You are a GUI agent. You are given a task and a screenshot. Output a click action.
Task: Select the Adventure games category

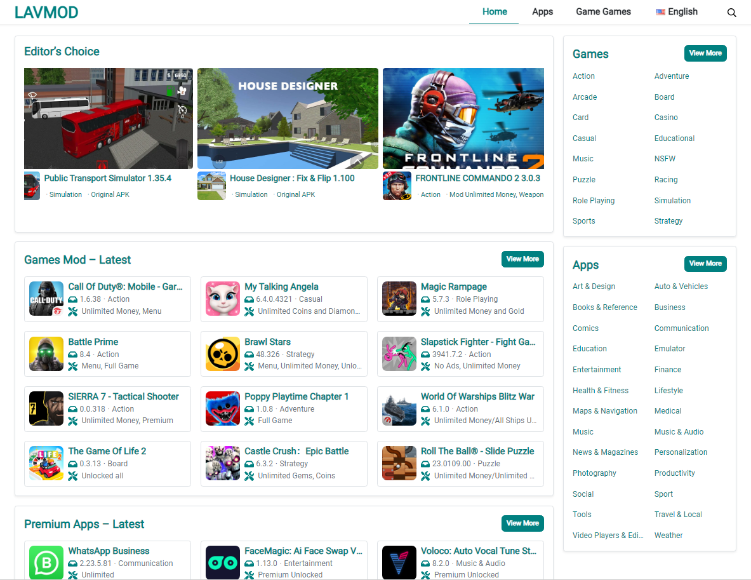672,76
